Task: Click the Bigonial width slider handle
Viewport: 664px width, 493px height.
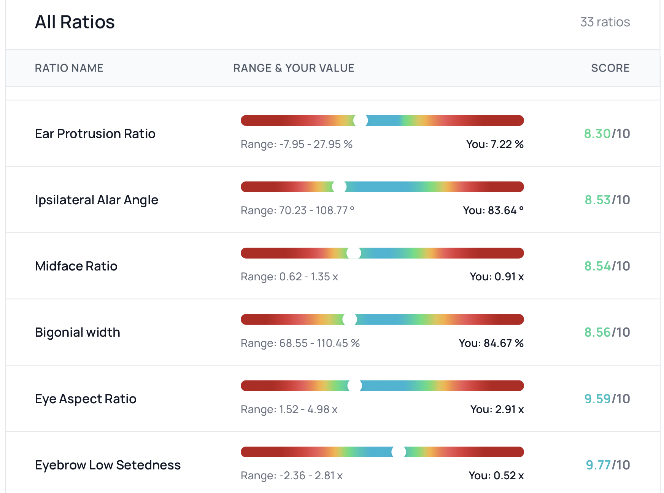Action: 349,320
